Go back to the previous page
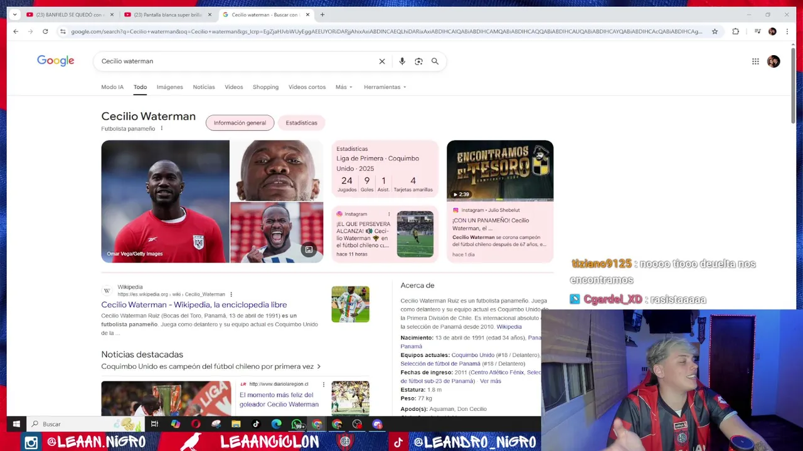The image size is (803, 451). click(16, 31)
